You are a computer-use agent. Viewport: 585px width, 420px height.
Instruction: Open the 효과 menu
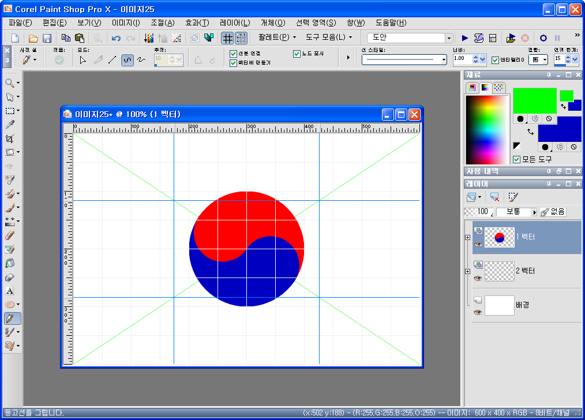pos(197,22)
